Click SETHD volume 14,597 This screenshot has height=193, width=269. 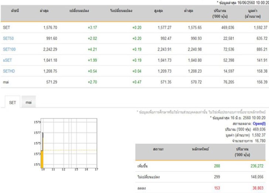(228, 71)
